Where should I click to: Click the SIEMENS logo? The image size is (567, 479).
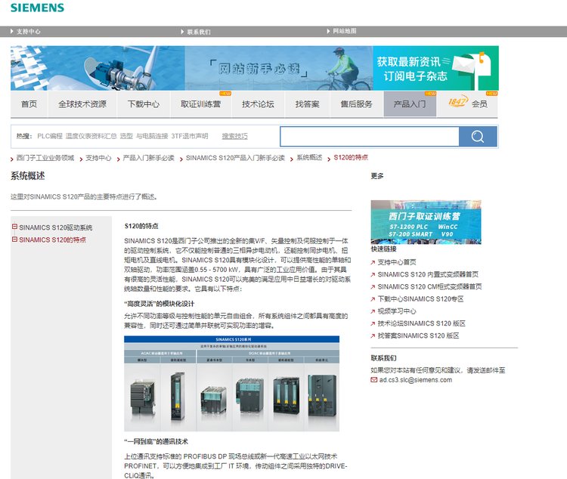click(37, 8)
